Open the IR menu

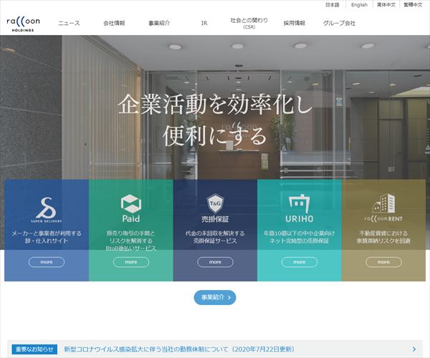tap(204, 24)
